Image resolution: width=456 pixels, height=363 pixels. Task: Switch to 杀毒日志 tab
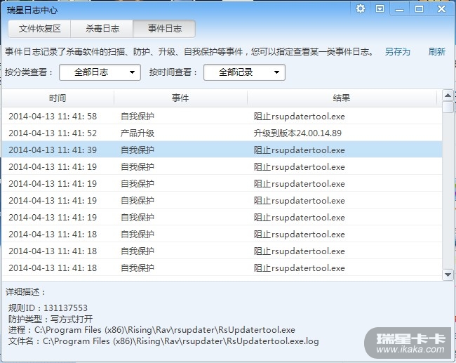[102, 29]
